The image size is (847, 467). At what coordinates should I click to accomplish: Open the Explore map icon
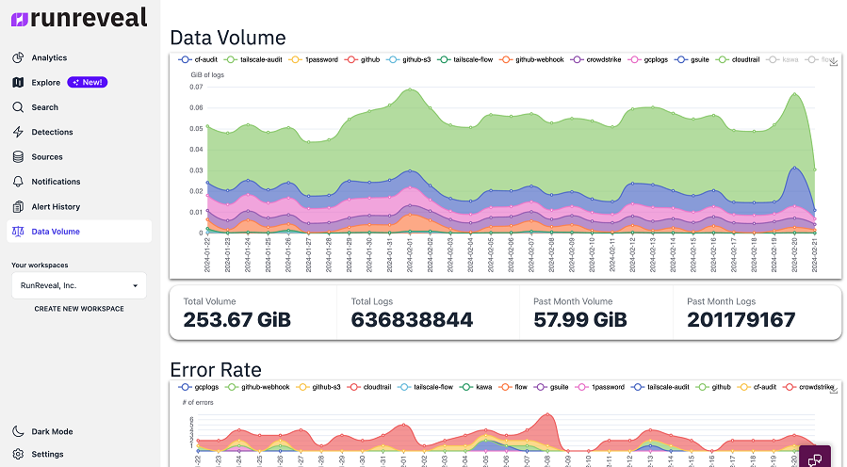pos(18,82)
